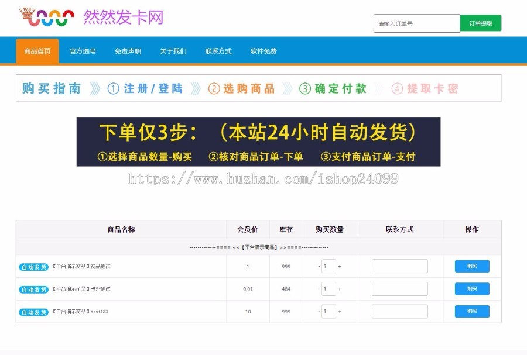This screenshot has height=355, width=527.
Task: Click price 10 of test123
Action: (248, 312)
